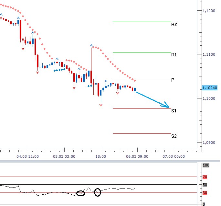Click the last blue candle on the chart
Screen dimensions: 221x206
coord(135,89)
